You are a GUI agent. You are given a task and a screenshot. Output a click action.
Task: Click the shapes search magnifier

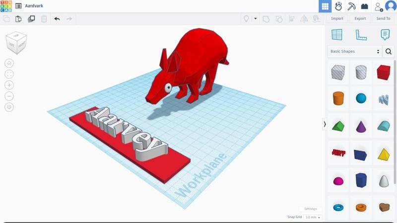[389, 52]
